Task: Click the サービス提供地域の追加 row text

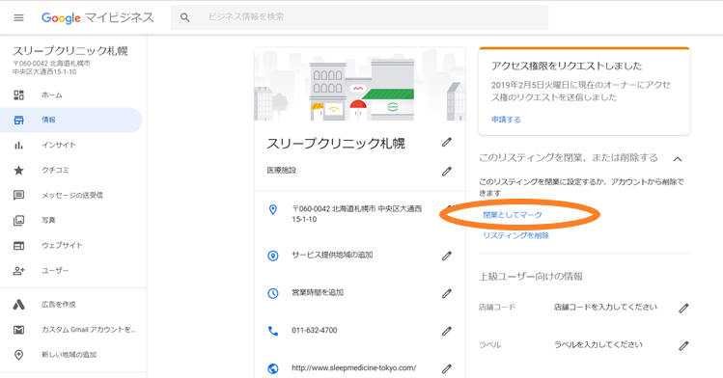Action: (x=332, y=255)
